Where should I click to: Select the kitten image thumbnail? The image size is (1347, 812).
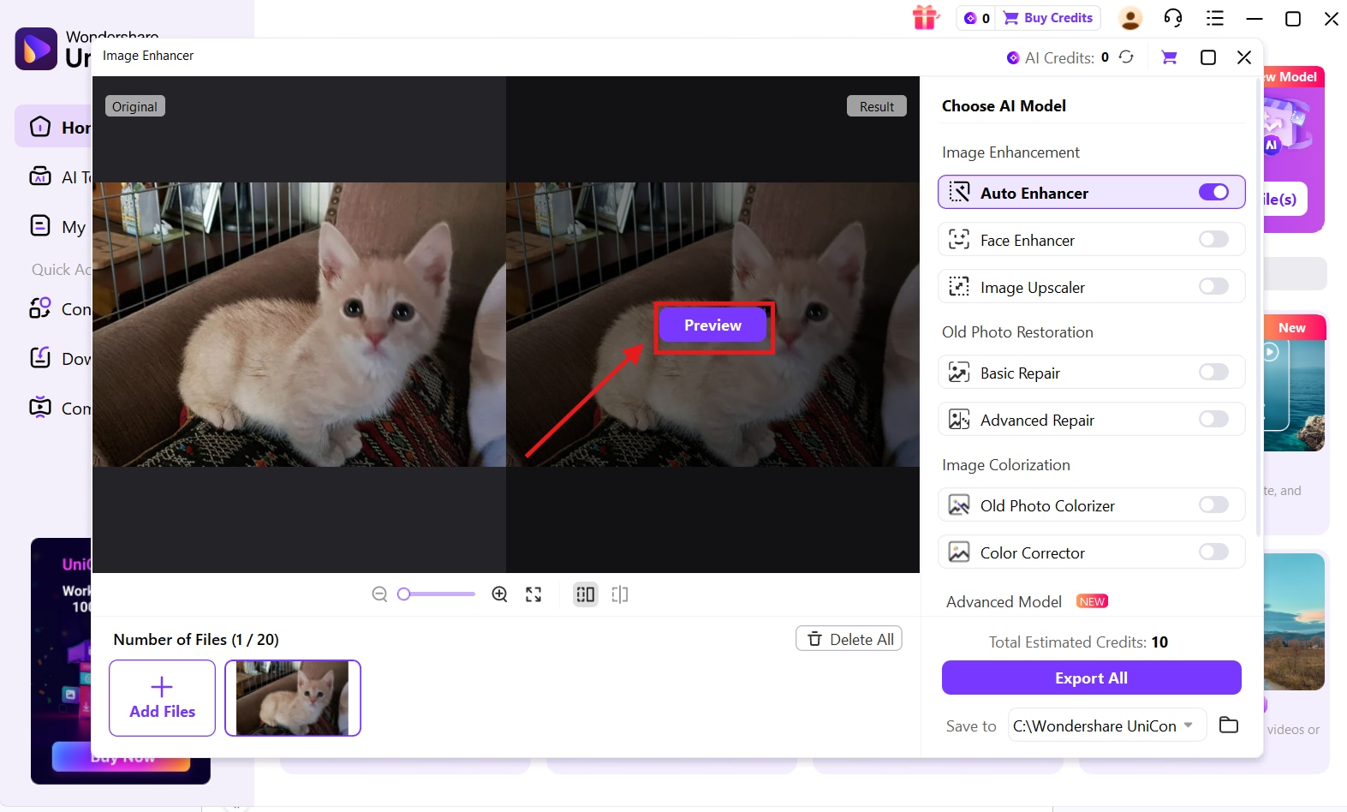[293, 698]
